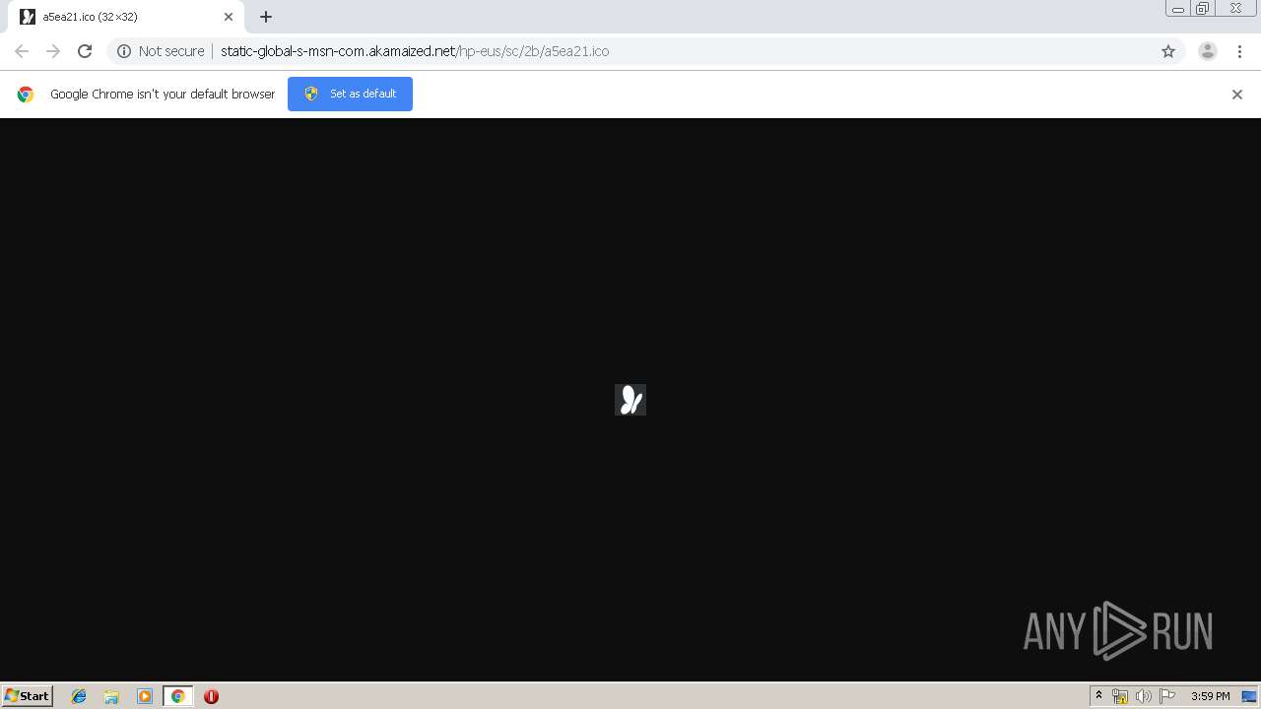Open the Chrome three-dot menu

pyautogui.click(x=1240, y=51)
